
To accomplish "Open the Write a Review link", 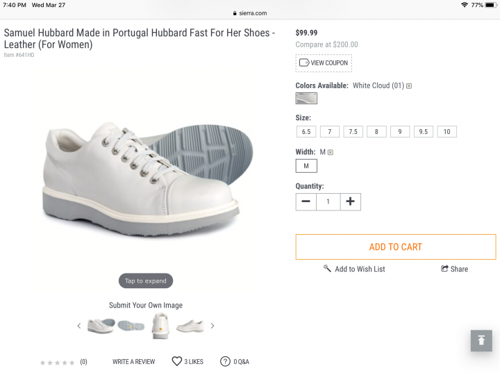I will pos(133,362).
